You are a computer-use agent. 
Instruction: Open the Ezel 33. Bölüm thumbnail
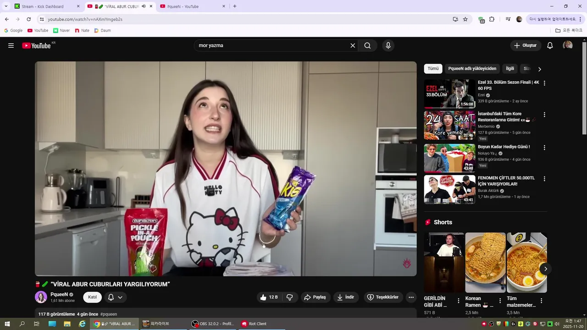pos(449,93)
